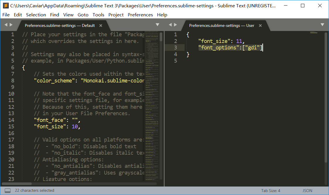Click the "font_face" key in Default file
The image size is (329, 195).
50,120
